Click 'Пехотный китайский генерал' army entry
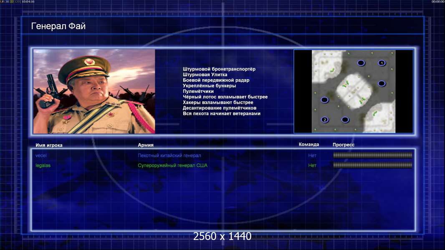445x250 pixels. click(169, 155)
